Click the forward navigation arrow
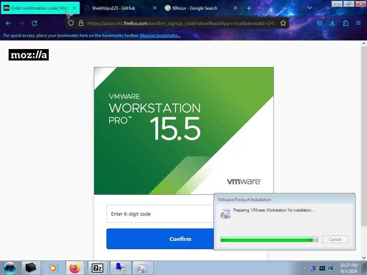The width and height of the screenshot is (367, 275). (22, 23)
